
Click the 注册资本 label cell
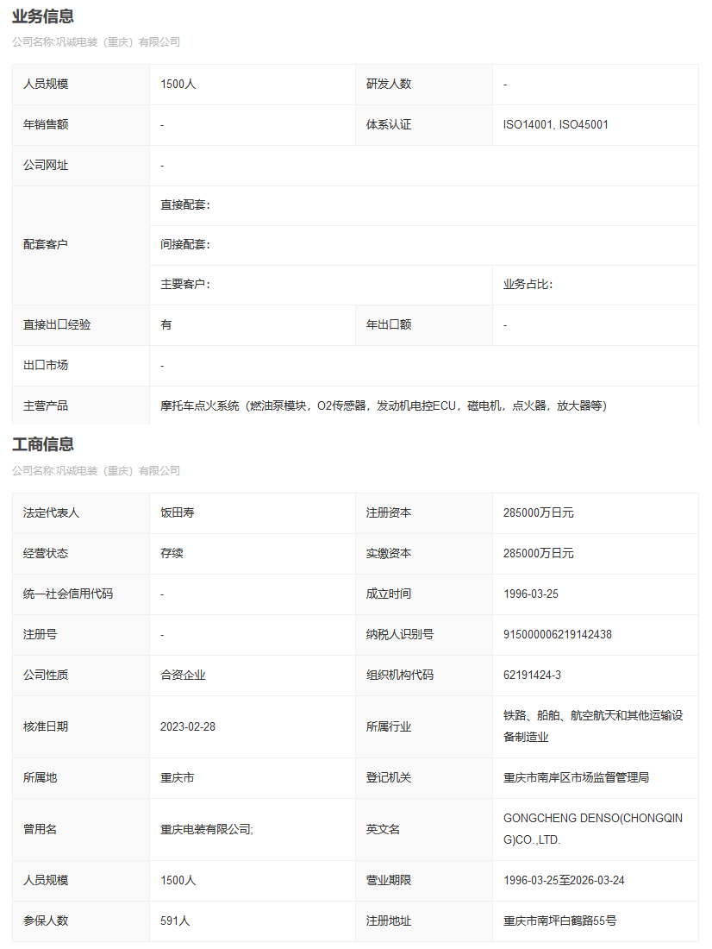coord(424,513)
